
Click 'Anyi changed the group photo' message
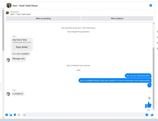(x=78, y=32)
